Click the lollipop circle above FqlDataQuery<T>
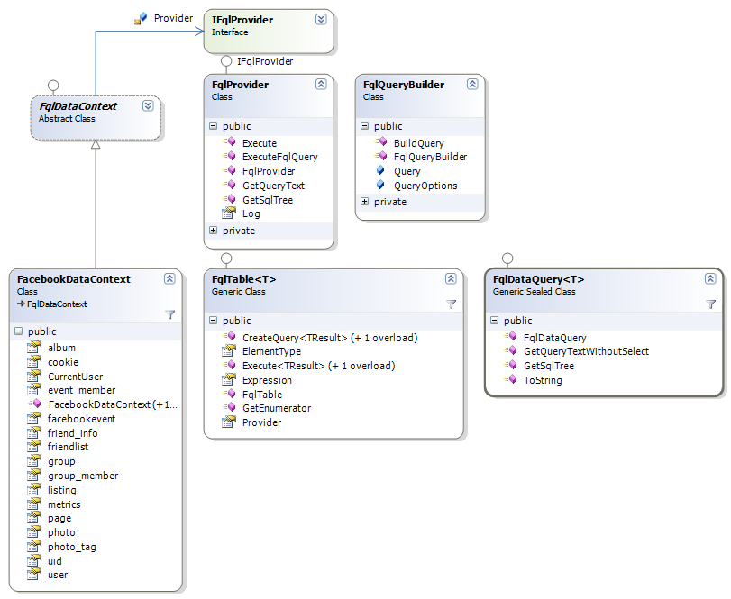The width and height of the screenshot is (731, 599). [507, 258]
